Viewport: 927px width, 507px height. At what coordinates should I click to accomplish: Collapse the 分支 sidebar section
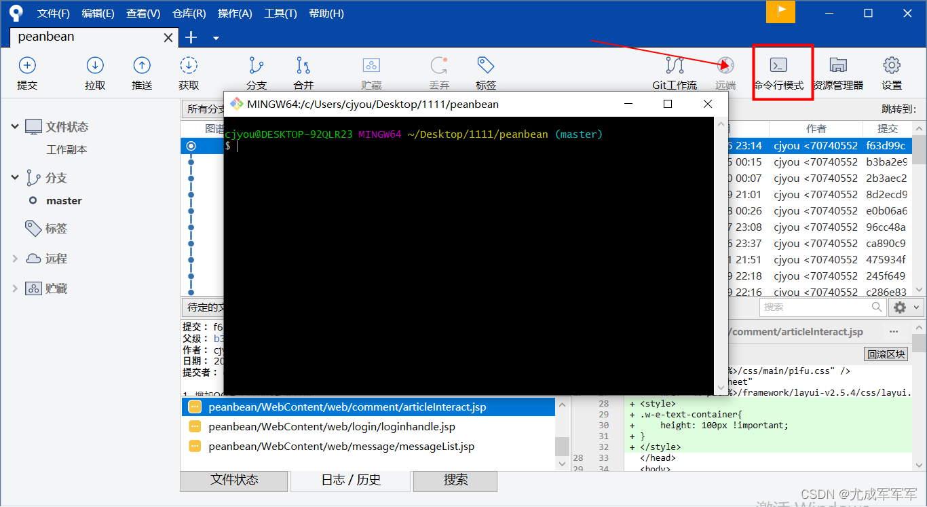coord(15,178)
